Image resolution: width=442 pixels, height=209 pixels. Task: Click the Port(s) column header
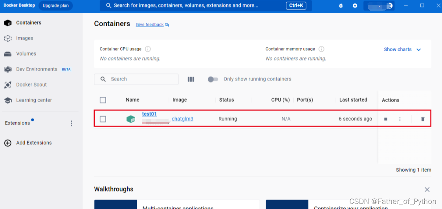(305, 100)
